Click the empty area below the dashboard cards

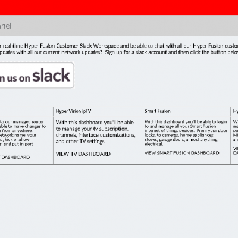click(119, 201)
